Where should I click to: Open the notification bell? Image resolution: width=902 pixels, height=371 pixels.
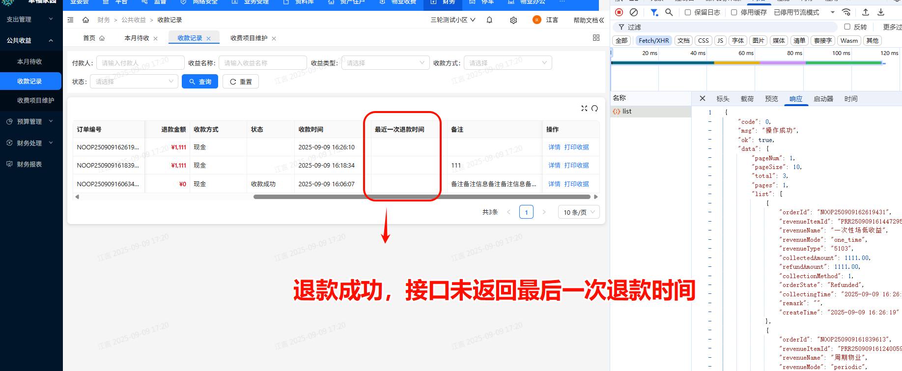[x=489, y=20]
